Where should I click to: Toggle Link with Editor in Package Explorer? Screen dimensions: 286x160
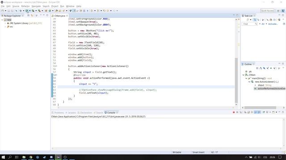(x=32, y=16)
